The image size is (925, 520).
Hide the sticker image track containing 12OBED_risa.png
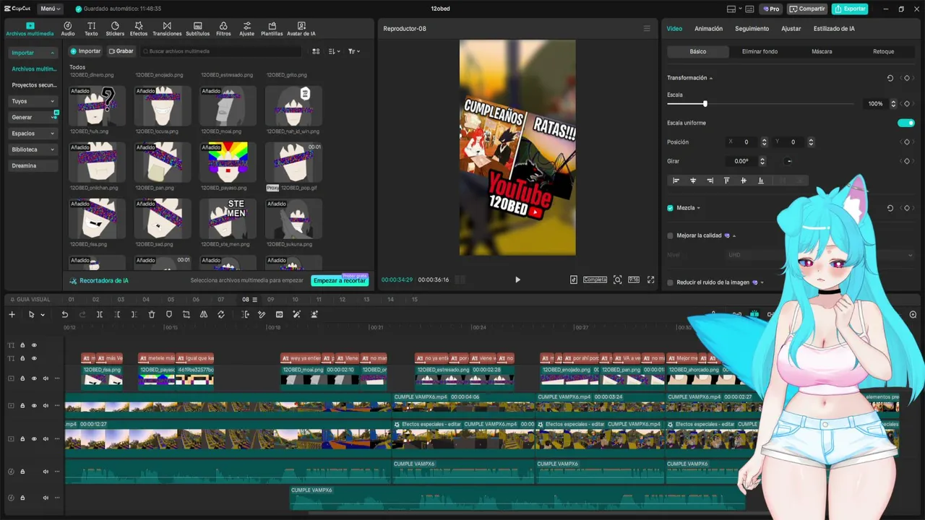coord(34,378)
